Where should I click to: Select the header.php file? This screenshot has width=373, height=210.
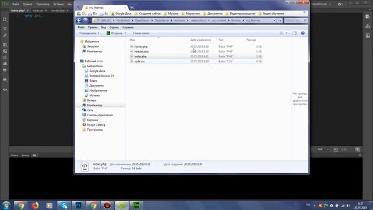coord(141,51)
